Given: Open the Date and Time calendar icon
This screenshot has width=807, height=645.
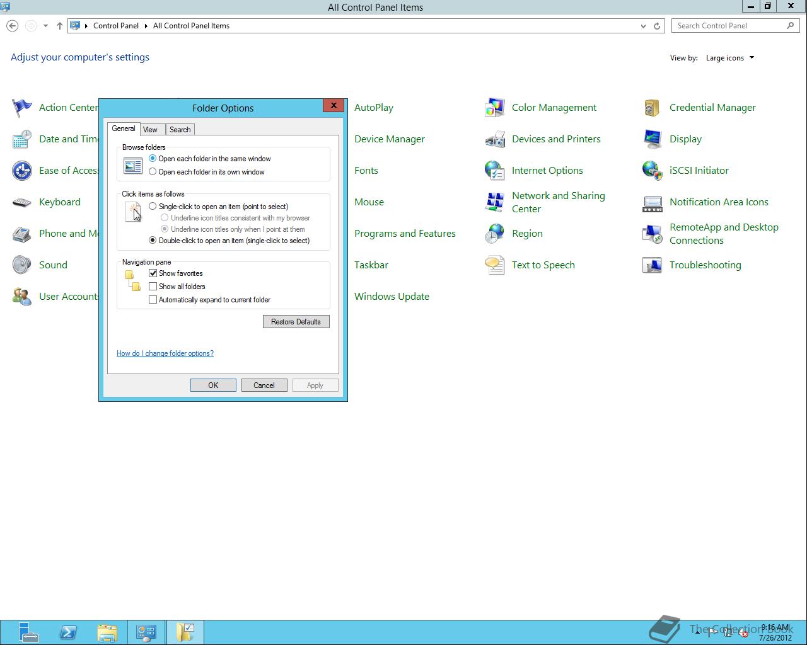Looking at the screenshot, I should 22,139.
